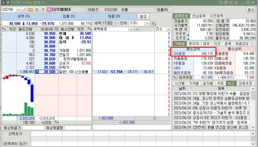Click the 참고 button
This screenshot has width=258, height=147.
coord(143,16)
